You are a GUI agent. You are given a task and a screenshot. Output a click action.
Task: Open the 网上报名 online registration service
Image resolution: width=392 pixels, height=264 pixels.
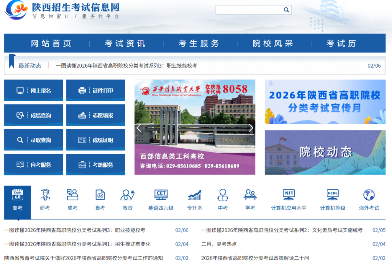pyautogui.click(x=33, y=90)
